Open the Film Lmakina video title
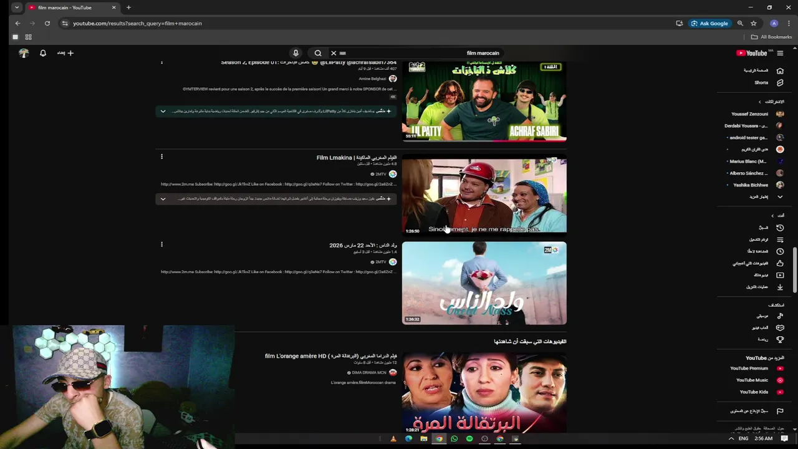Image resolution: width=798 pixels, height=449 pixels. pyautogui.click(x=357, y=158)
